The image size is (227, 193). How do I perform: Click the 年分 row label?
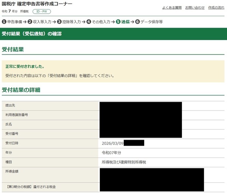pos(9,153)
